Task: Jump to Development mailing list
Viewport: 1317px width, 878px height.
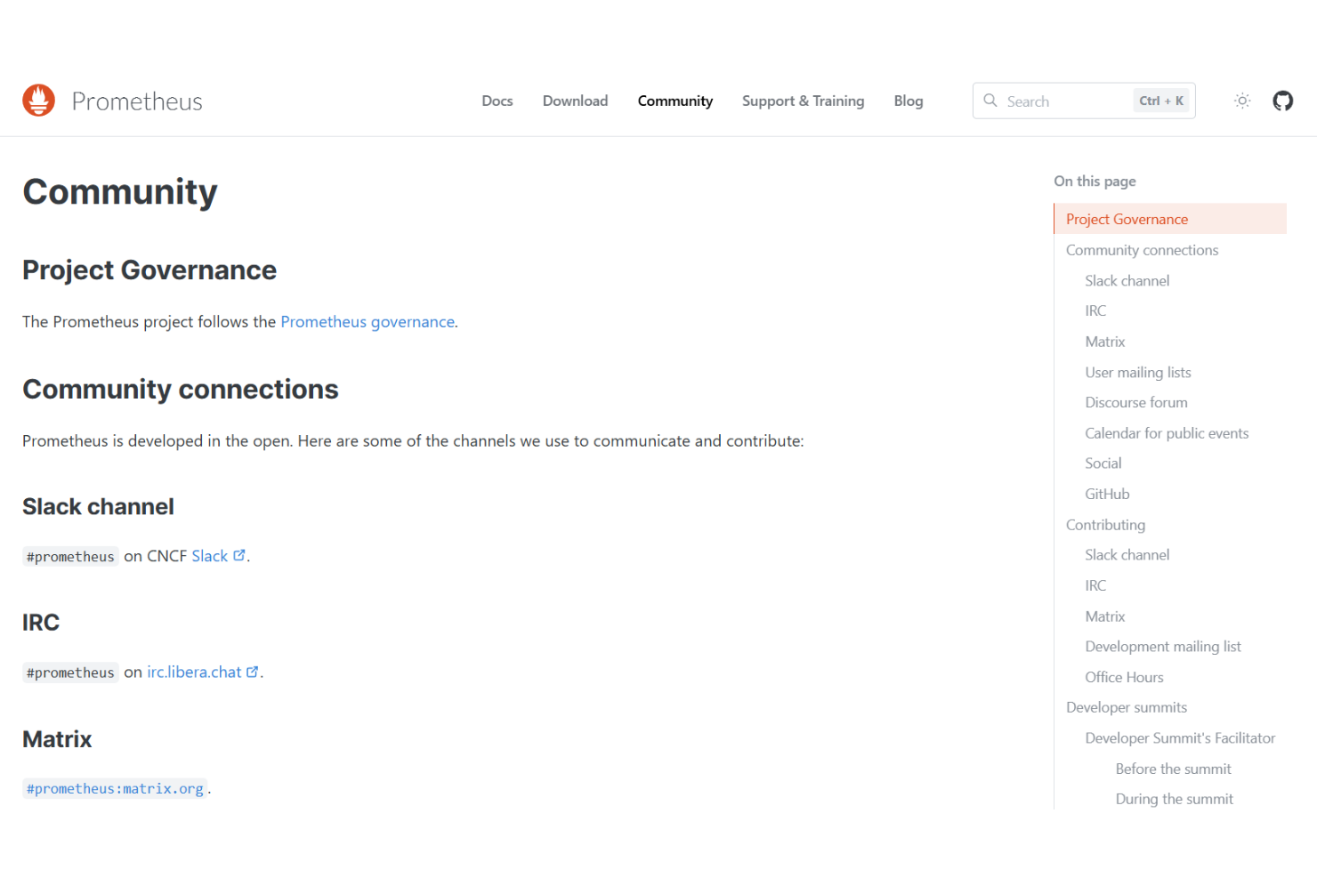Action: click(x=1163, y=647)
